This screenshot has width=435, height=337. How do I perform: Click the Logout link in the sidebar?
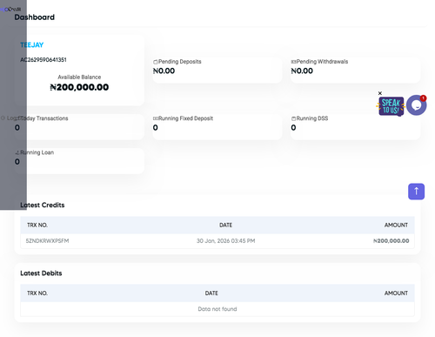[10, 118]
